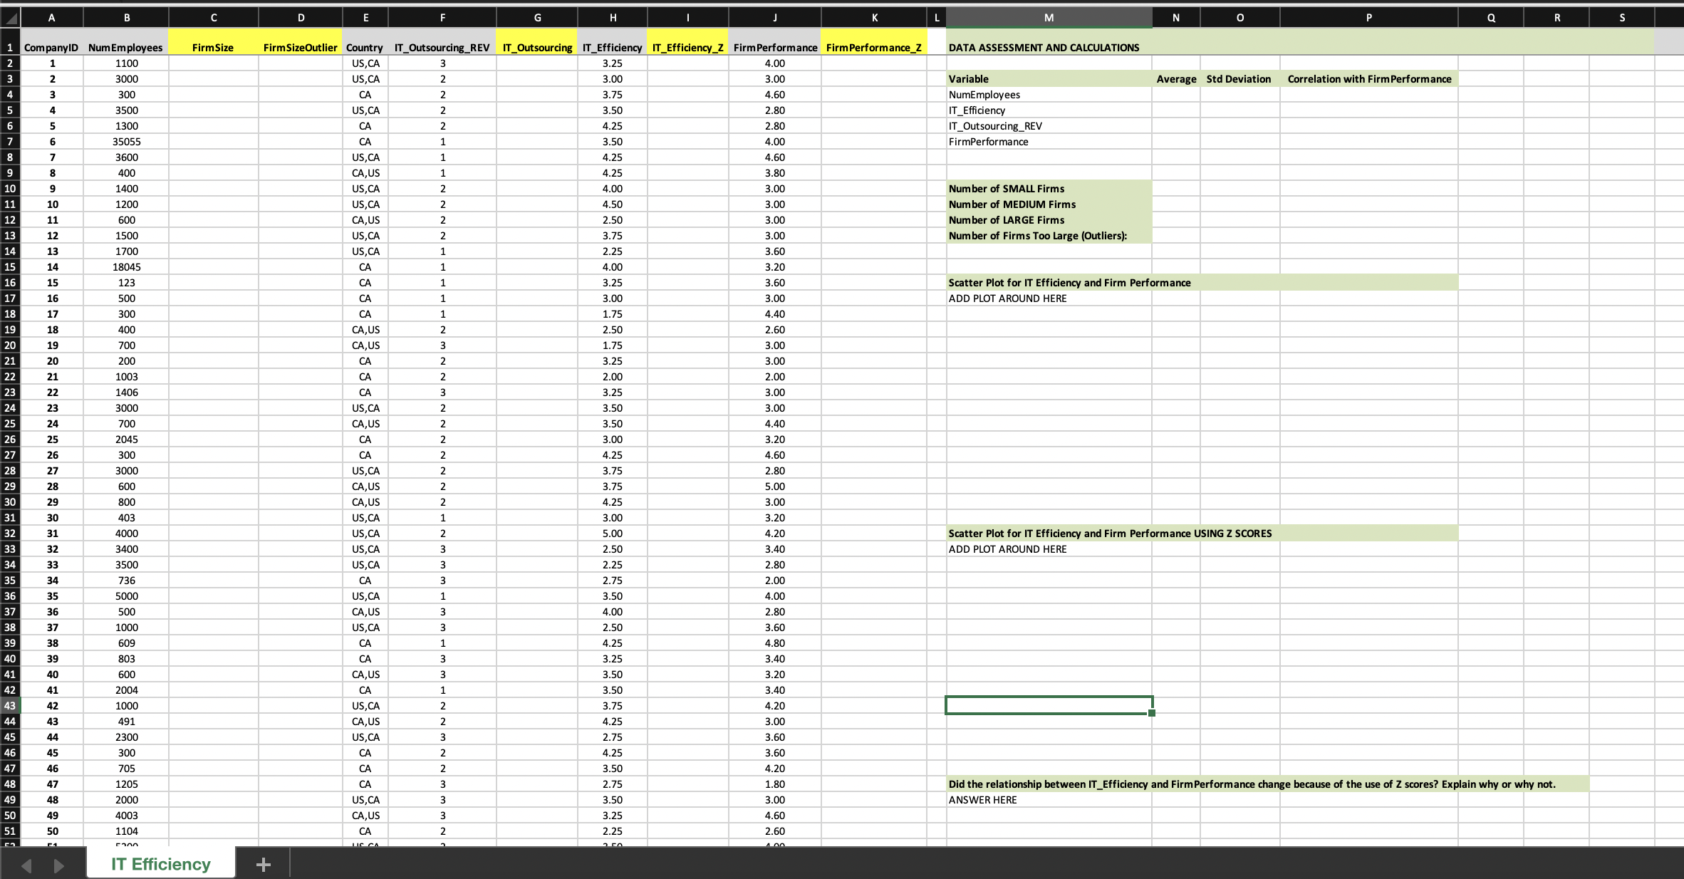This screenshot has height=879, width=1684.
Task: Click Correlation with FirmPerformance header cell
Action: [1368, 78]
